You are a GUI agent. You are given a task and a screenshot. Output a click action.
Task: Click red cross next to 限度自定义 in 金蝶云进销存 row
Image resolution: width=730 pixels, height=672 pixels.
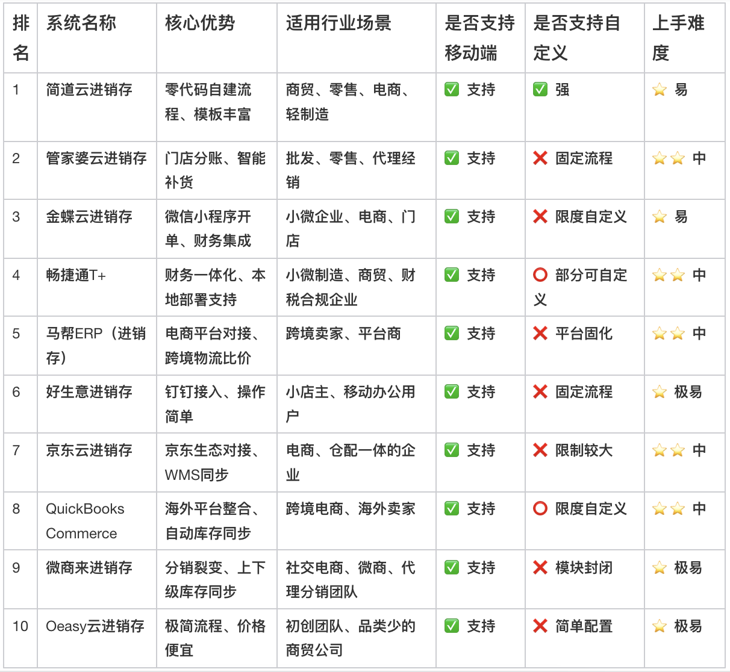pos(540,217)
